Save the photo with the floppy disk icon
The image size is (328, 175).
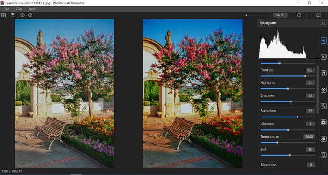13,15
